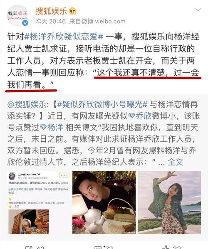Open the Weibo screenshot thumbnail
This screenshot has height=249, width=208.
[x=39, y=202]
